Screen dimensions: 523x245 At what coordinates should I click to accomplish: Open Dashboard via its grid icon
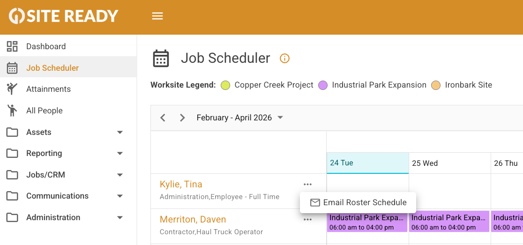[x=12, y=46]
